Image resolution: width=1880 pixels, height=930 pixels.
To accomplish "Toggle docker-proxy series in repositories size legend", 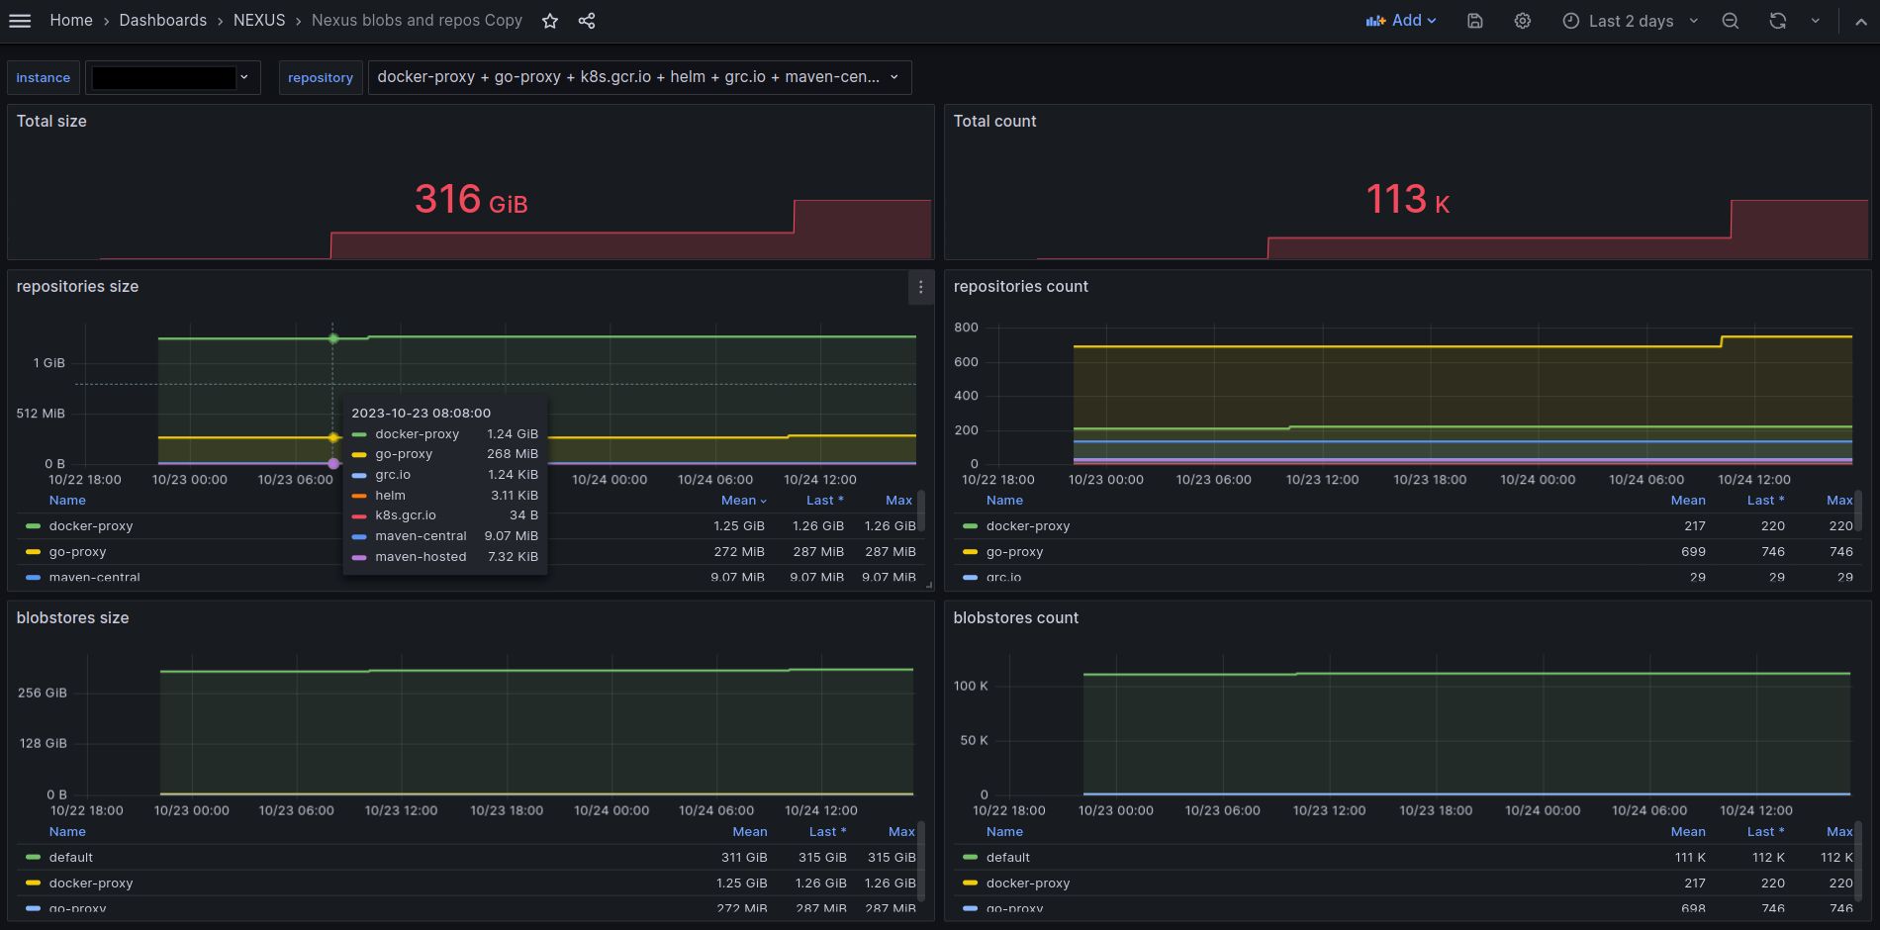I will point(90,526).
